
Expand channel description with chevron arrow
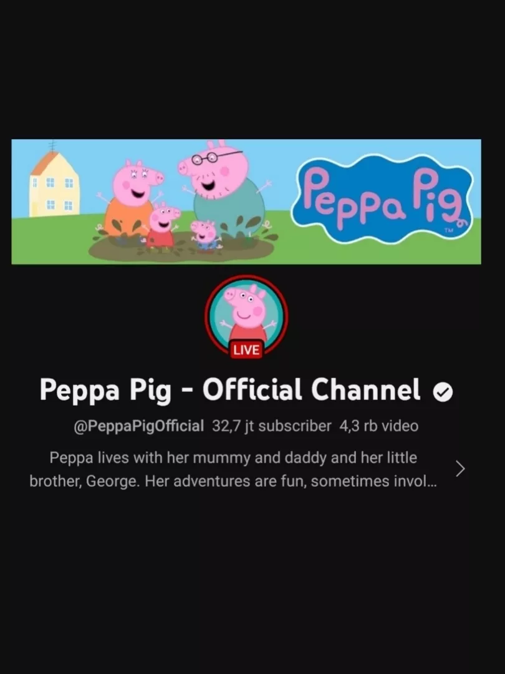click(460, 469)
